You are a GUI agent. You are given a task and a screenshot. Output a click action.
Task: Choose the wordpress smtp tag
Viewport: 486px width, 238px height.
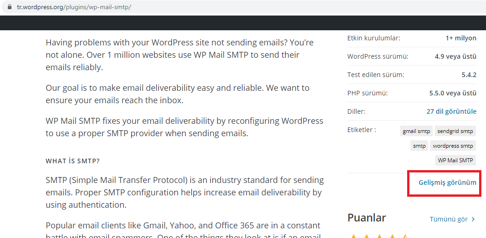(x=453, y=146)
